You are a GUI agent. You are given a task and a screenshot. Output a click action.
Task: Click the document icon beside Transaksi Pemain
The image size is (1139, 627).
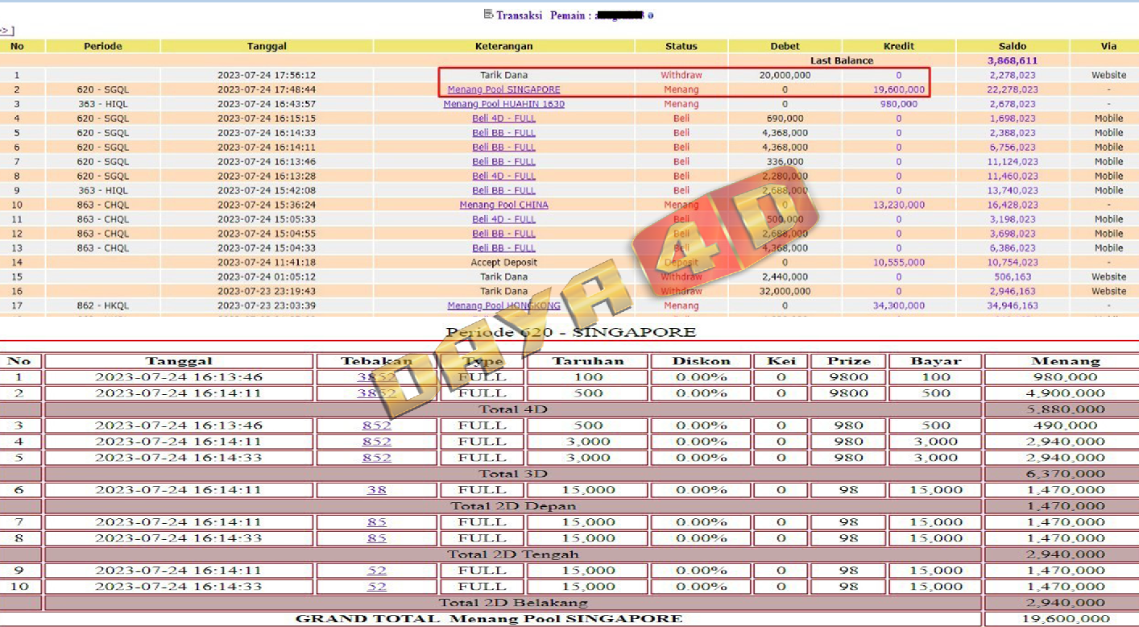(488, 14)
